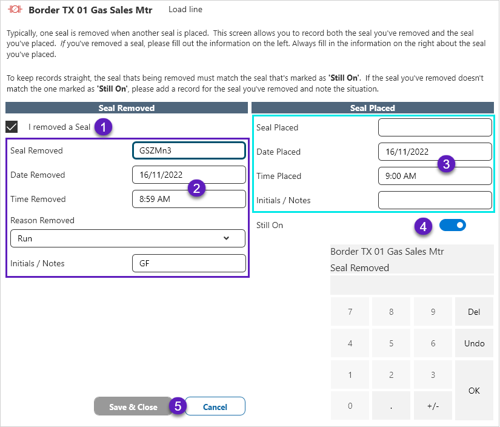Click the meter icon beside Border TX title
Image resolution: width=500 pixels, height=427 pixels.
click(x=15, y=10)
